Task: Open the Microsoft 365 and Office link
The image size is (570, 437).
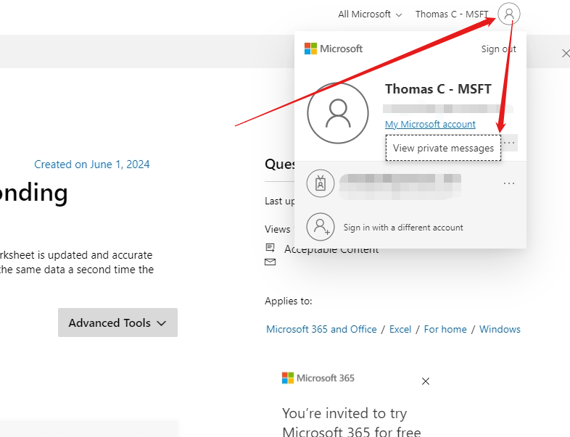Action: point(321,329)
